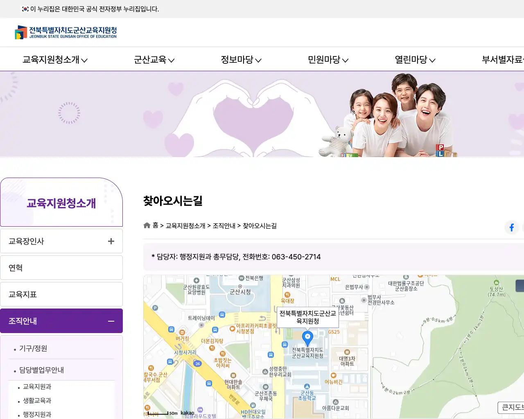Select the 정보마당 menu item
The width and height of the screenshot is (524, 419).
tap(241, 59)
